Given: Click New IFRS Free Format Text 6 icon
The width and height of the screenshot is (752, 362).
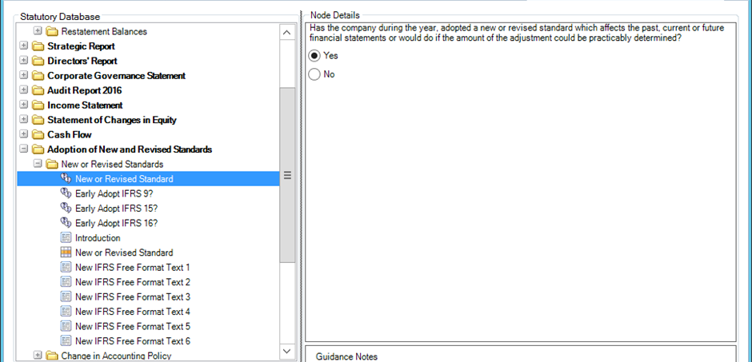Looking at the screenshot, I should (66, 341).
